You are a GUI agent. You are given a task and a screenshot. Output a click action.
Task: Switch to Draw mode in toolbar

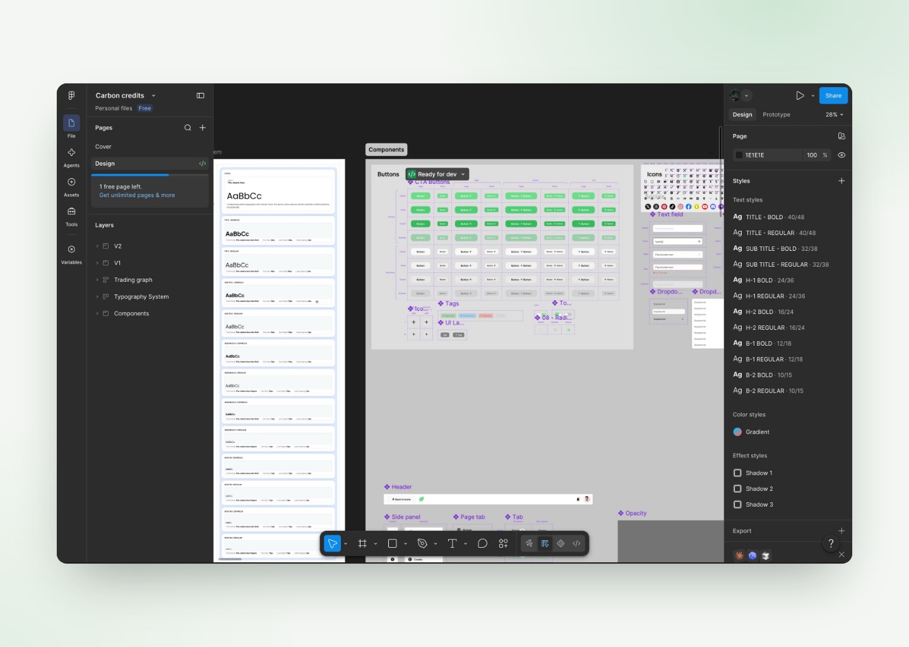[x=529, y=543]
